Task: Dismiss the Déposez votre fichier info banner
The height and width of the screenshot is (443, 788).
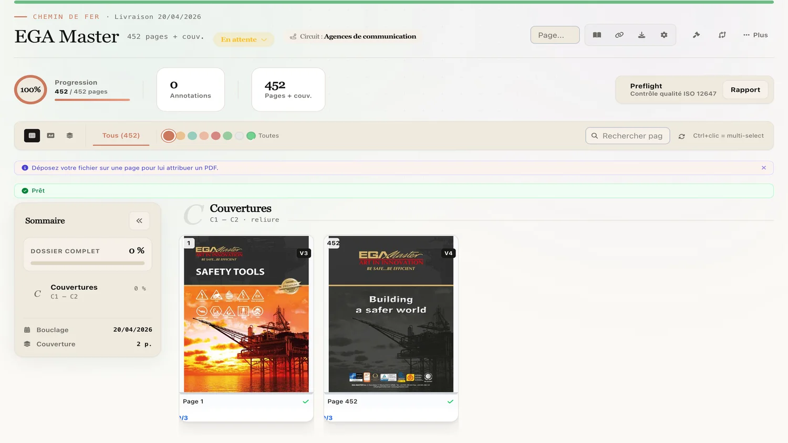Action: pyautogui.click(x=764, y=168)
